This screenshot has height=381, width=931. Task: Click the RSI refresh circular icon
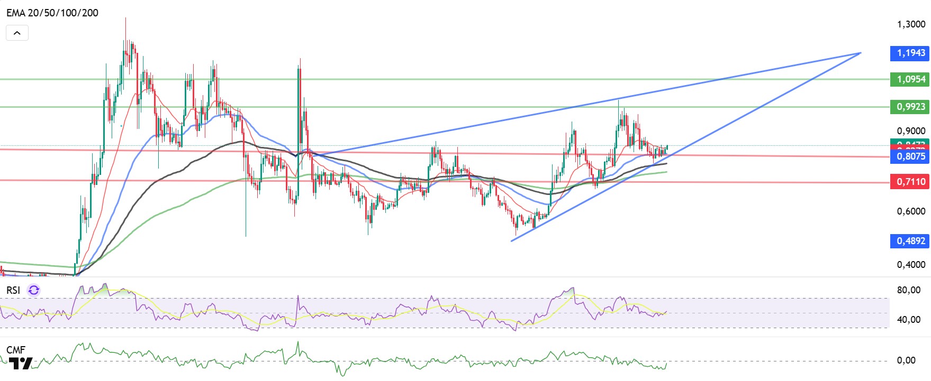click(x=34, y=290)
